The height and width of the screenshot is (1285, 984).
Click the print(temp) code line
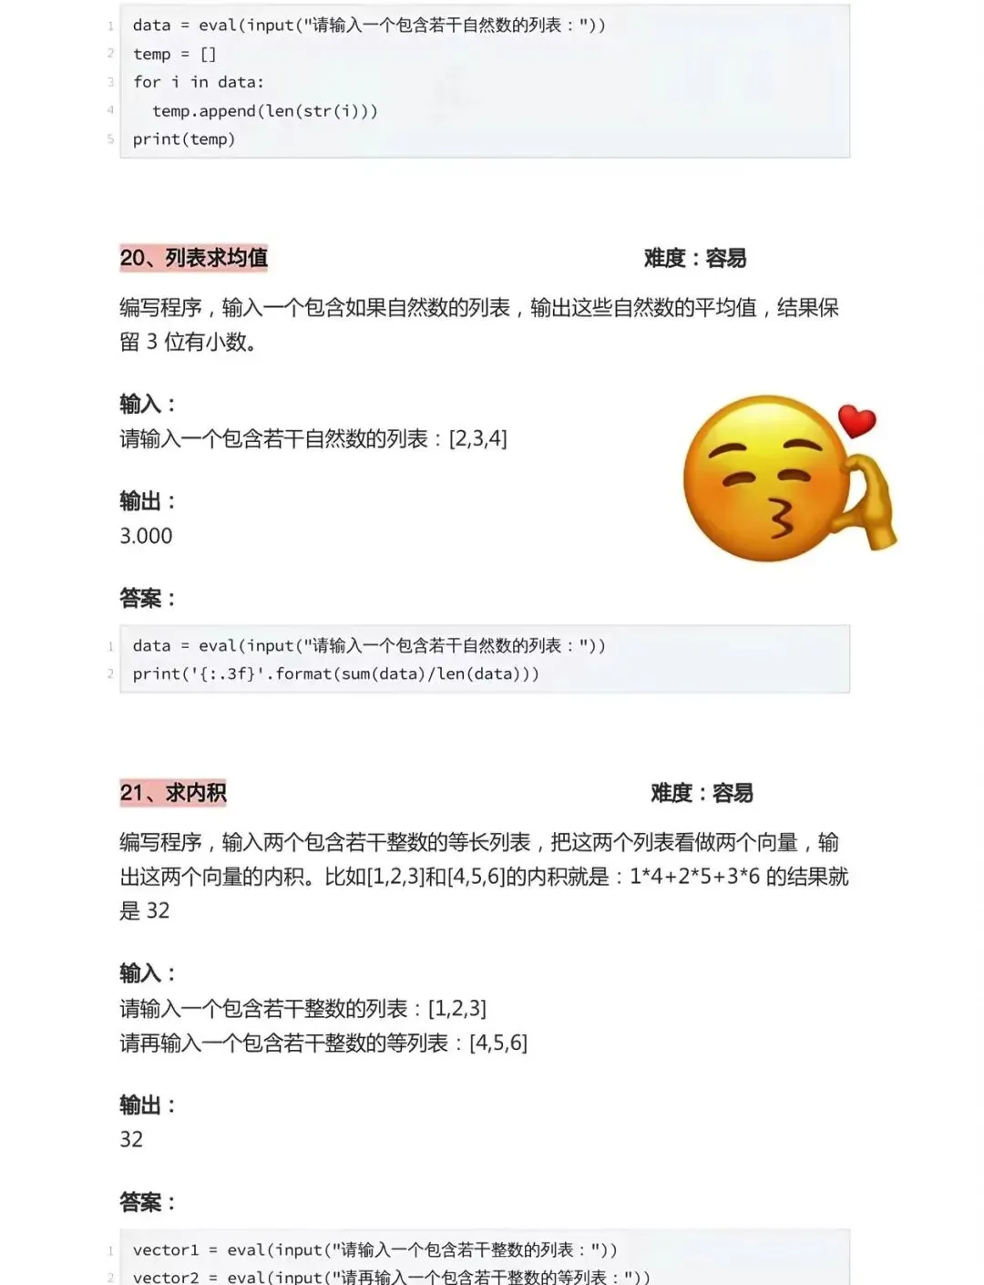pos(184,139)
